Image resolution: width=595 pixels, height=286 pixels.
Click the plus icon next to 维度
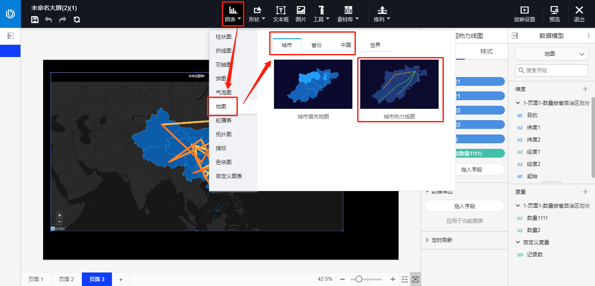click(x=585, y=89)
